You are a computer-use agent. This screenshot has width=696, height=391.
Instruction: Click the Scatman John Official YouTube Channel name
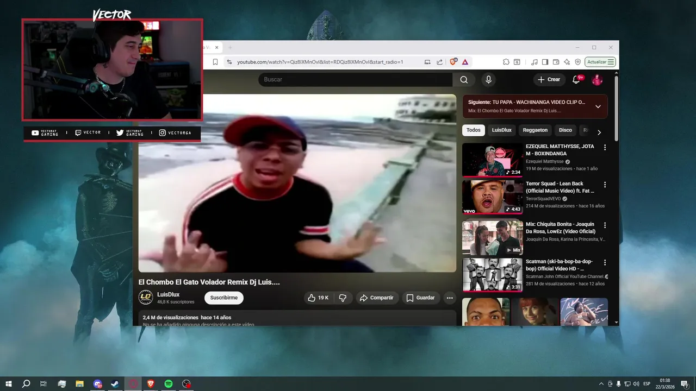(x=564, y=276)
